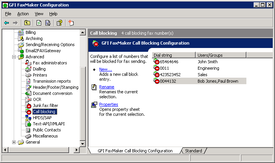The height and width of the screenshot is (163, 275).
Task: Click the Refresh toolbar icon
Action: coord(39,23)
